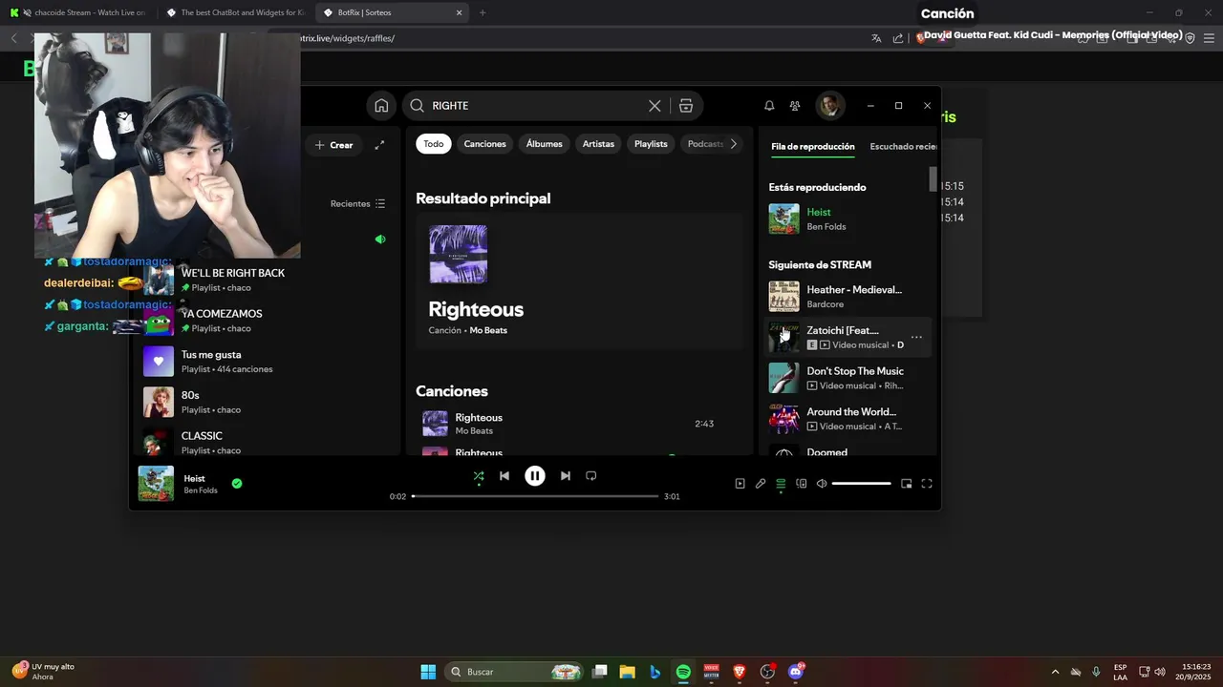Select the Playlists filter chip

pos(651,144)
